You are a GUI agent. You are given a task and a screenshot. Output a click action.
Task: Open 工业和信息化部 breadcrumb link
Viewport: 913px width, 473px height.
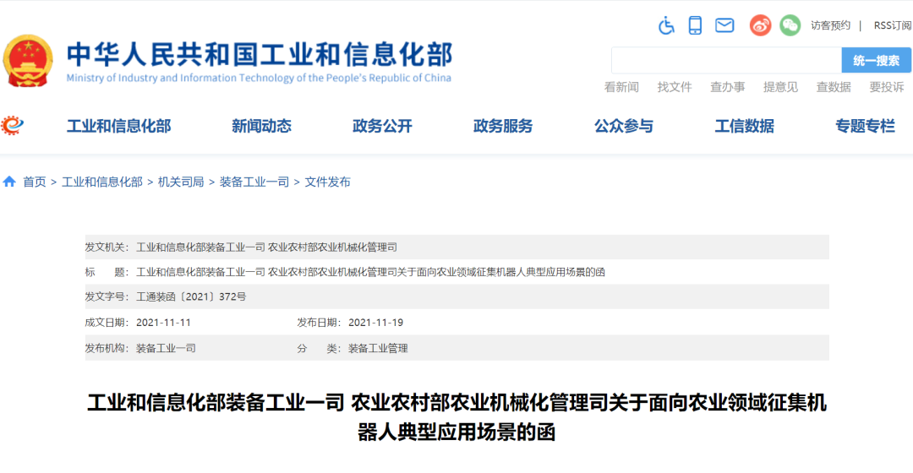[x=102, y=182]
